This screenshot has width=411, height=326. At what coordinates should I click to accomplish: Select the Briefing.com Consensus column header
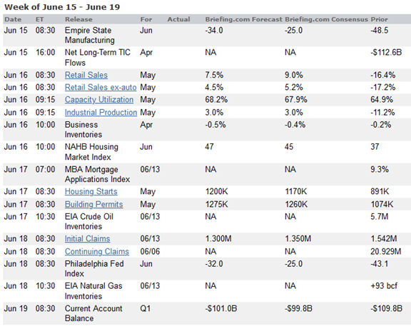click(326, 19)
